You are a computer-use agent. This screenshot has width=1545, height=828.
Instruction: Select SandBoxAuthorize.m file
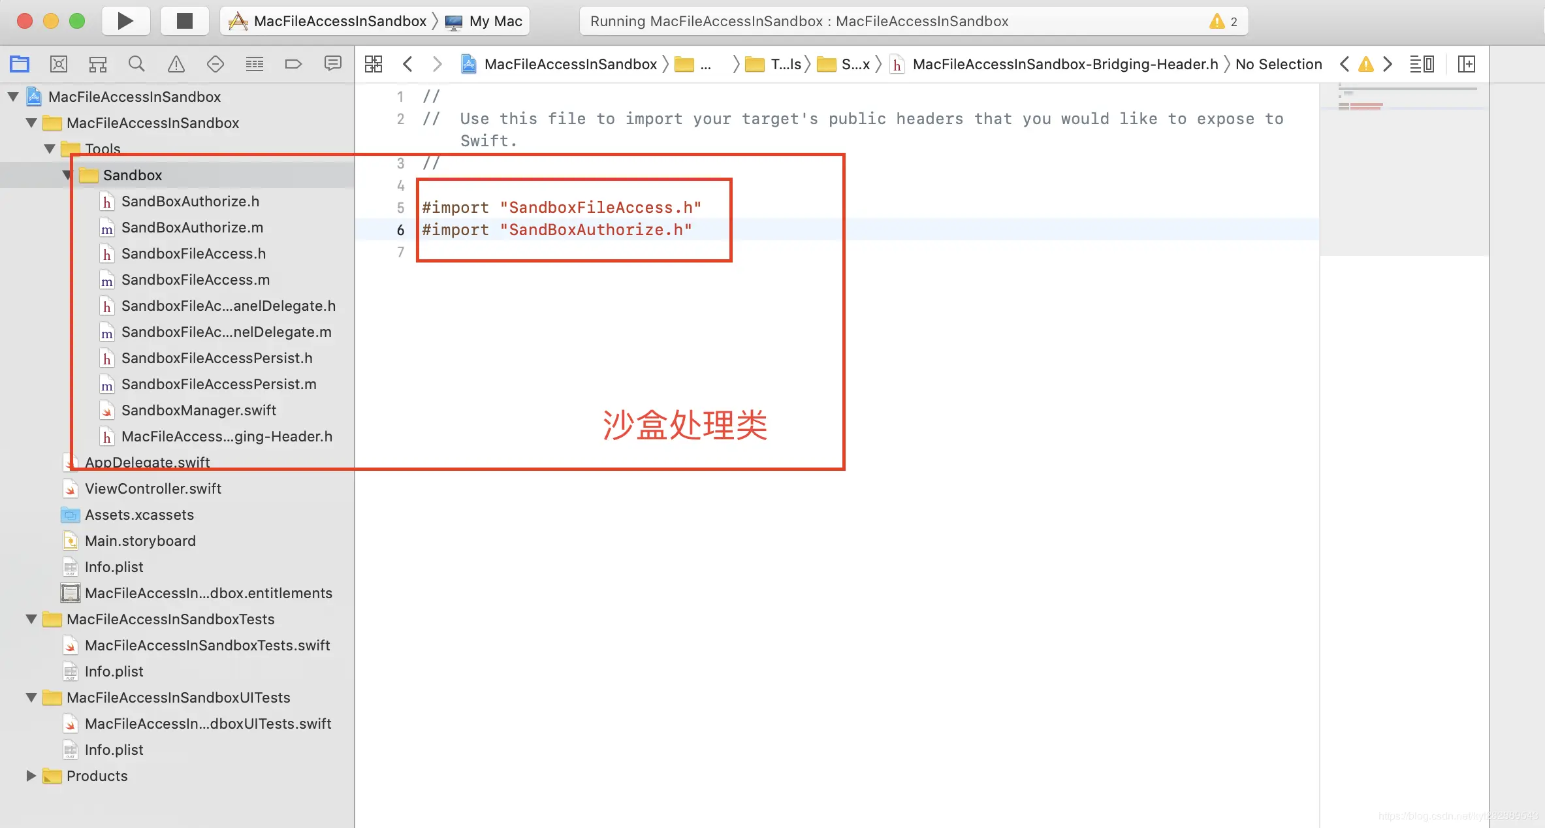pos(192,227)
